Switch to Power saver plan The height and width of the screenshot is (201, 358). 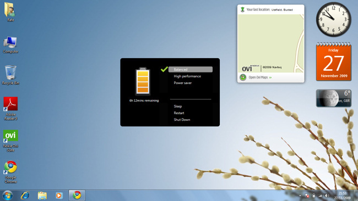(x=183, y=83)
